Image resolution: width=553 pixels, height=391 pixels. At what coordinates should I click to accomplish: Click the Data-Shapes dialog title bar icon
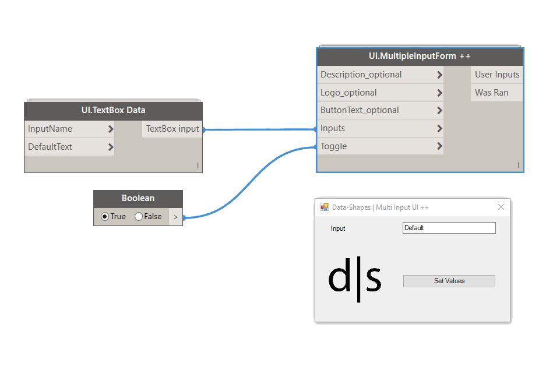pyautogui.click(x=324, y=207)
